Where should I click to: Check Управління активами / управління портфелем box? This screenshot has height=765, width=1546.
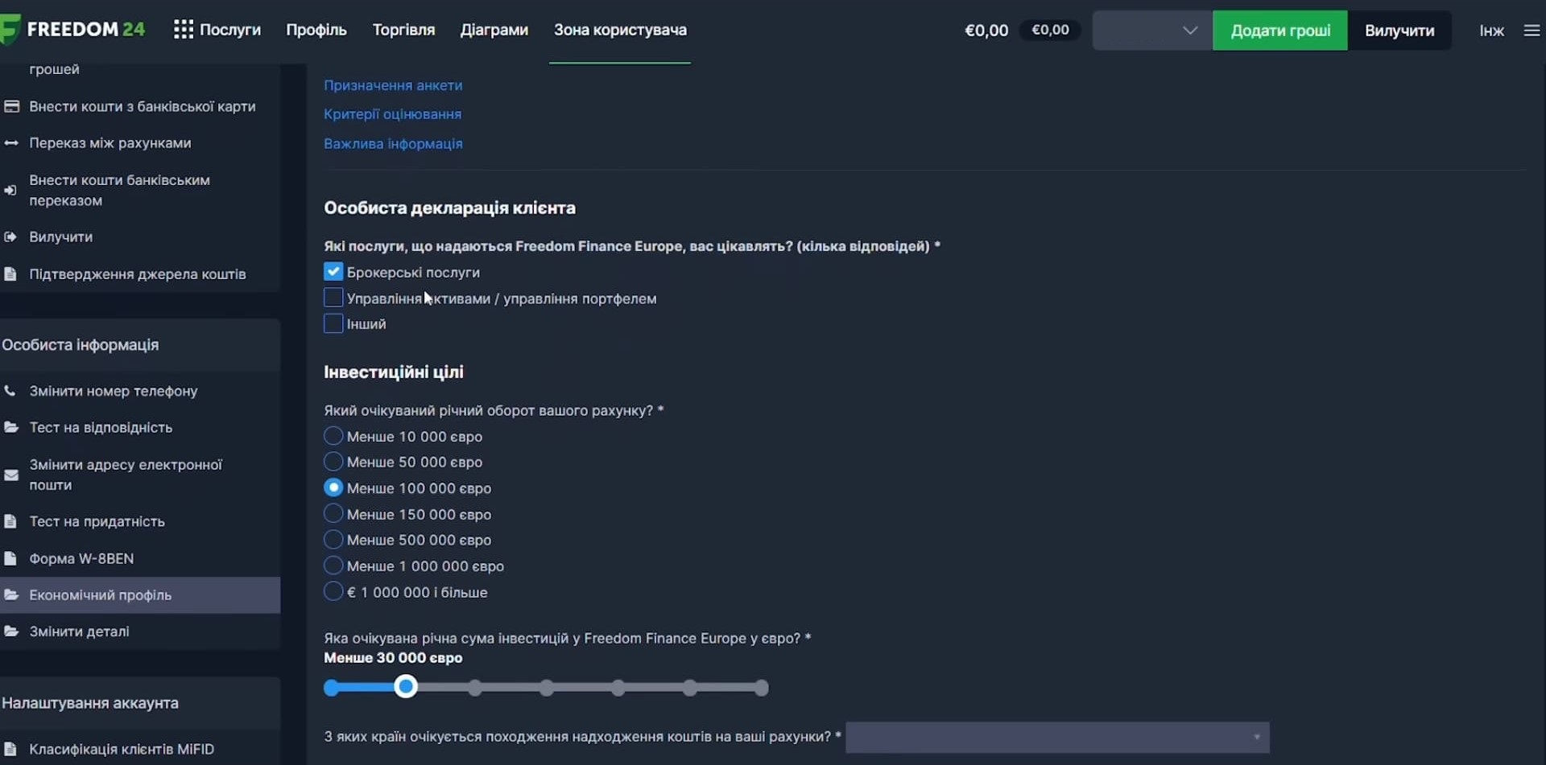click(333, 298)
